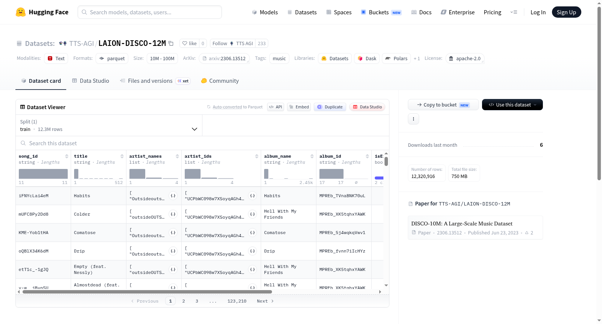Click the TTS-AGI owner link
Screen dimensions: 602x324
click(x=82, y=43)
